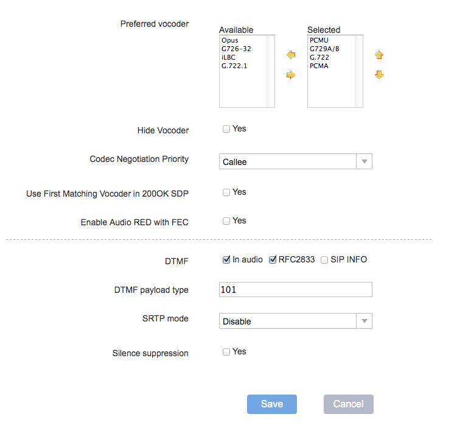
Task: Enable Audio RED with FEC checkbox
Action: (226, 221)
